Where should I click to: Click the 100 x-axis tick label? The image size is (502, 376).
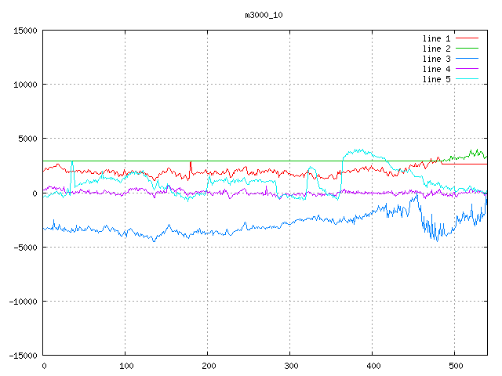tap(125, 366)
